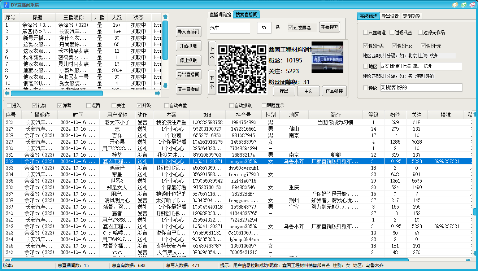Click the left arrow of the top list horizontal scrollbar
Image resolution: width=478 pixels, height=271 pixels.
[x=7, y=93]
